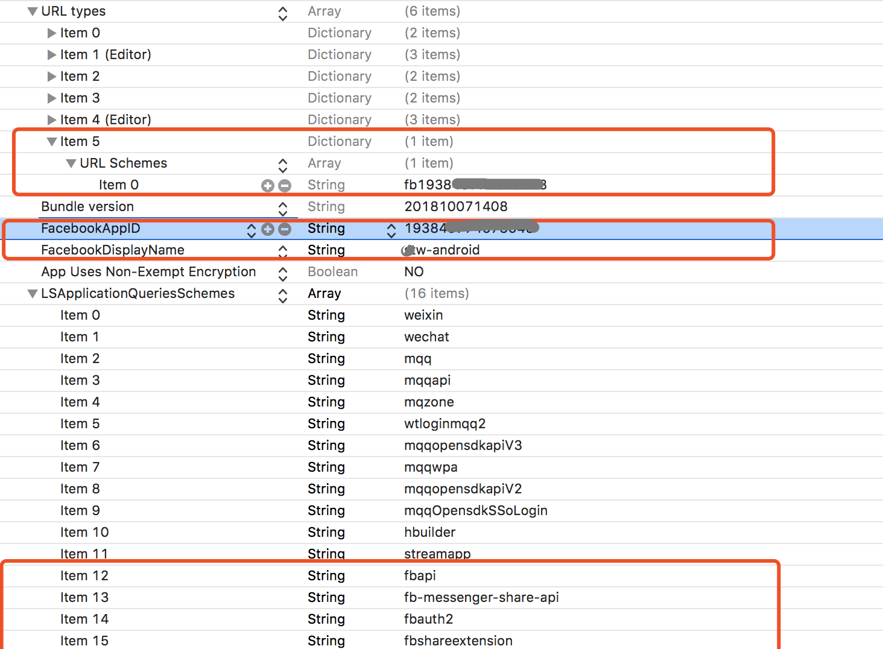The height and width of the screenshot is (649, 883).
Task: Select the fbauth2 value
Action: pyautogui.click(x=428, y=619)
